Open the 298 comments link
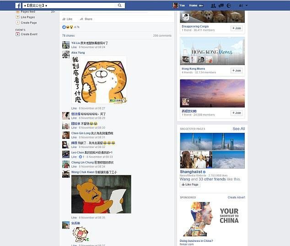The image size is (290, 246). pos(162,36)
